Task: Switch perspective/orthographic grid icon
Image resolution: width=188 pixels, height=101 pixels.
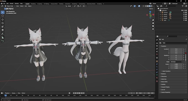Action: [x=153, y=29]
